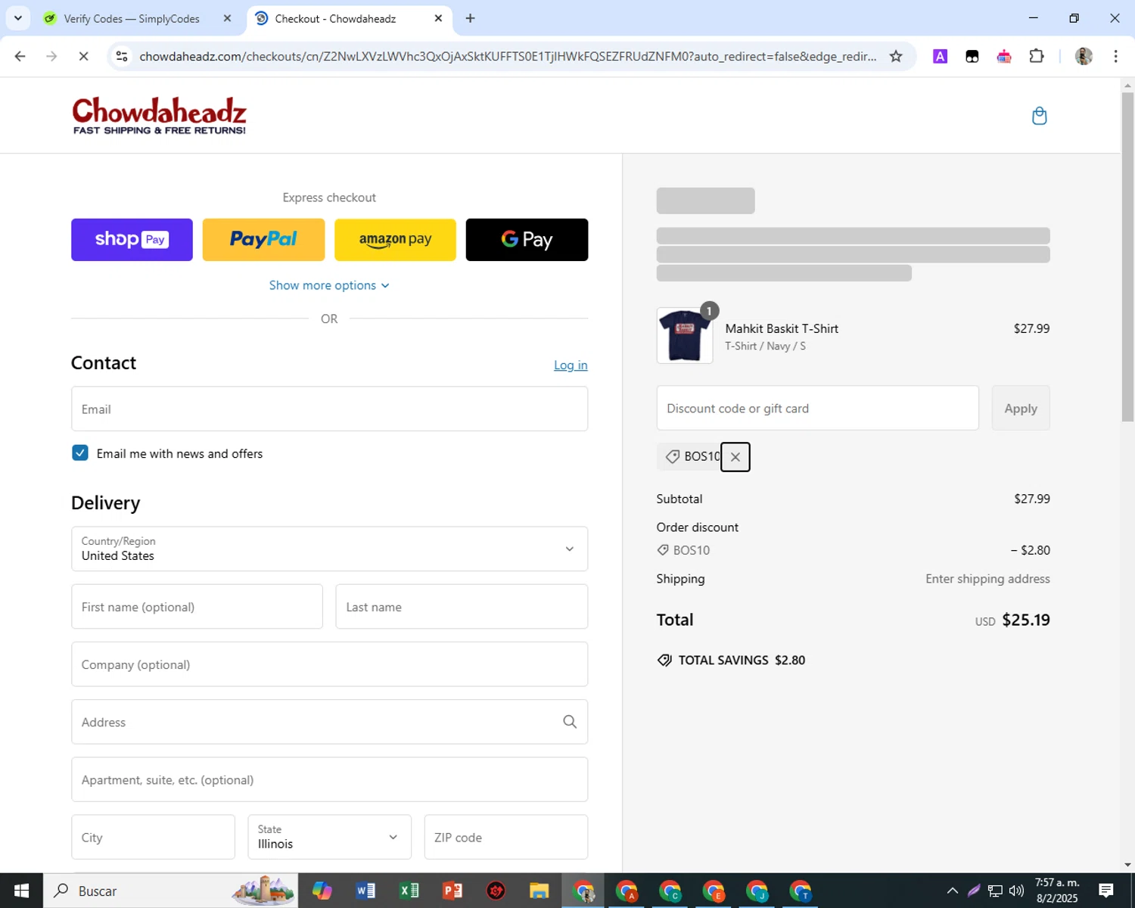Open the State dropdown showing Illinois
Screen dimensions: 1135x908
[329, 837]
